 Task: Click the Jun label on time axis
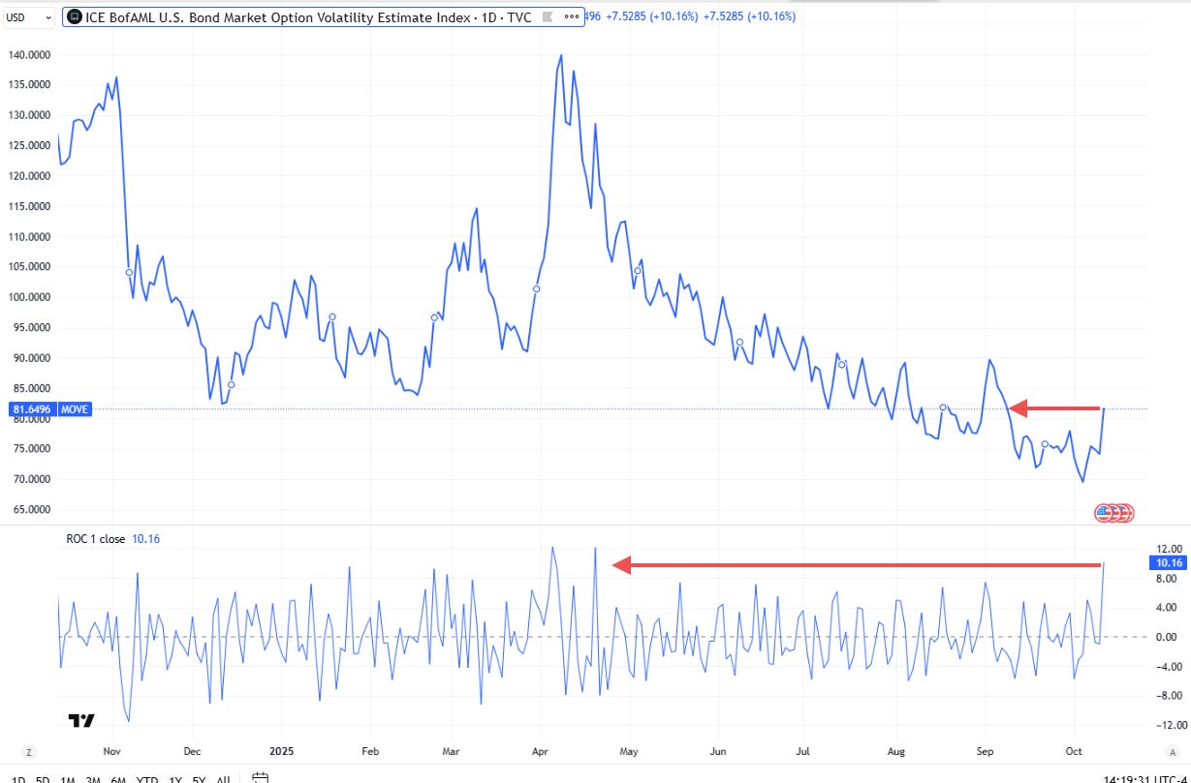[x=718, y=750]
